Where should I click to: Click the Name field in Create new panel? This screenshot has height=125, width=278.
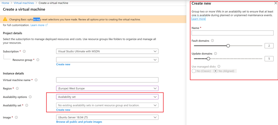pyautogui.click(x=232, y=33)
